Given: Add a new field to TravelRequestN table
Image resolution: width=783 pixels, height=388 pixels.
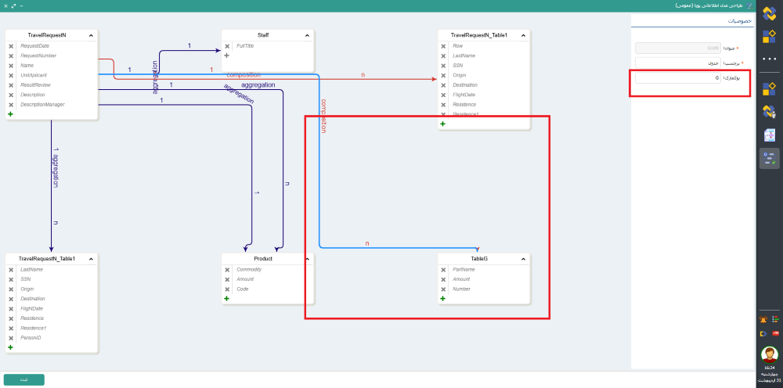Looking at the screenshot, I should coord(11,114).
